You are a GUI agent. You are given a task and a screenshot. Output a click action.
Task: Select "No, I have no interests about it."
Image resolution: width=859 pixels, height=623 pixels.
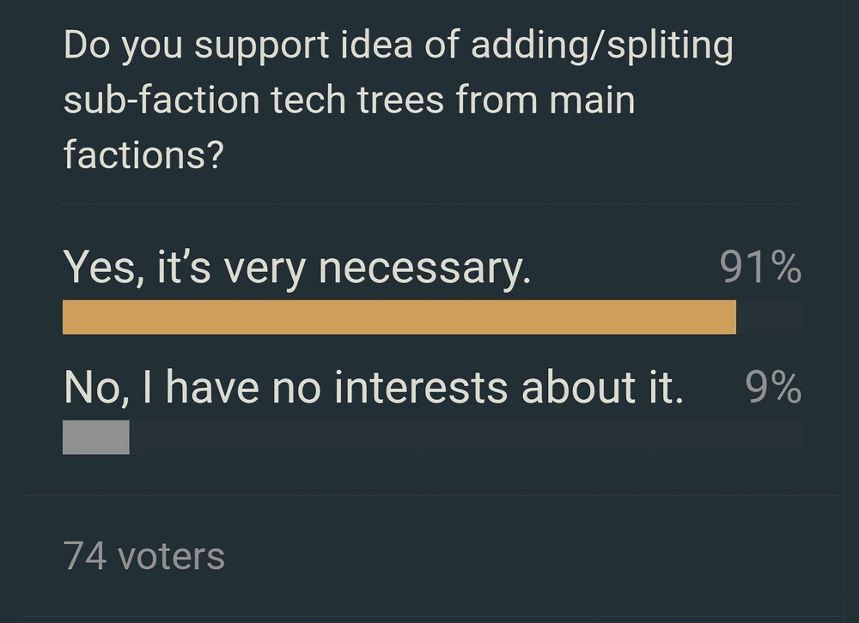click(x=373, y=389)
